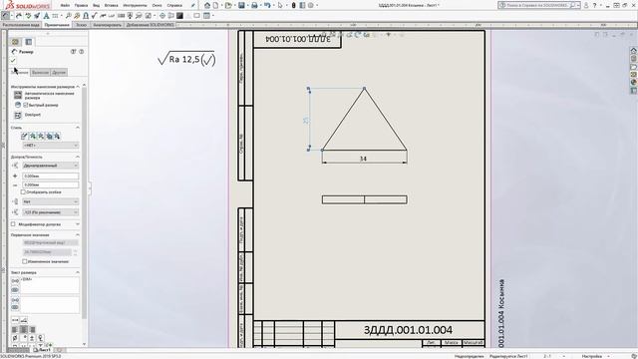Collapse the Текст размера section
Screen dimensions: 638x359
click(78, 272)
